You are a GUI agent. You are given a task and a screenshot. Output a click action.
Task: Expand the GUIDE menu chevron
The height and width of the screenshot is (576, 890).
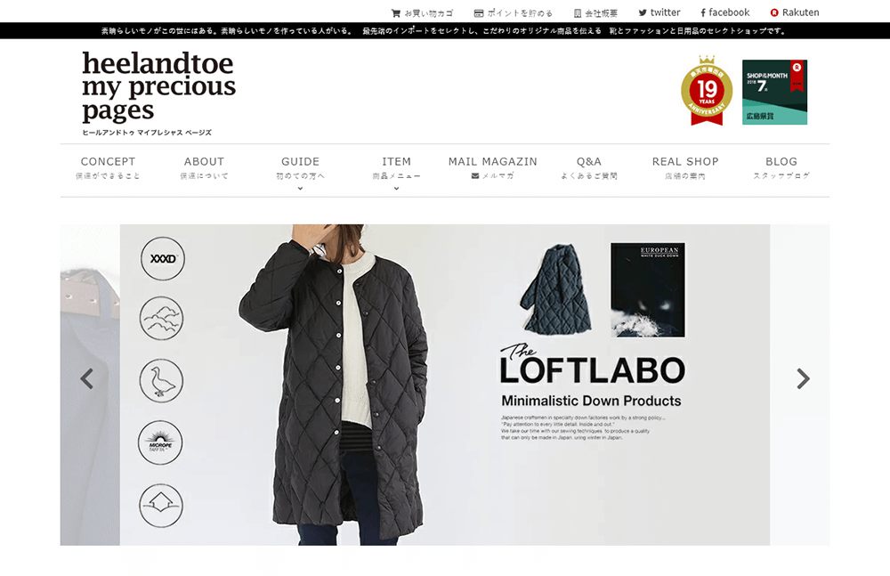pos(300,189)
